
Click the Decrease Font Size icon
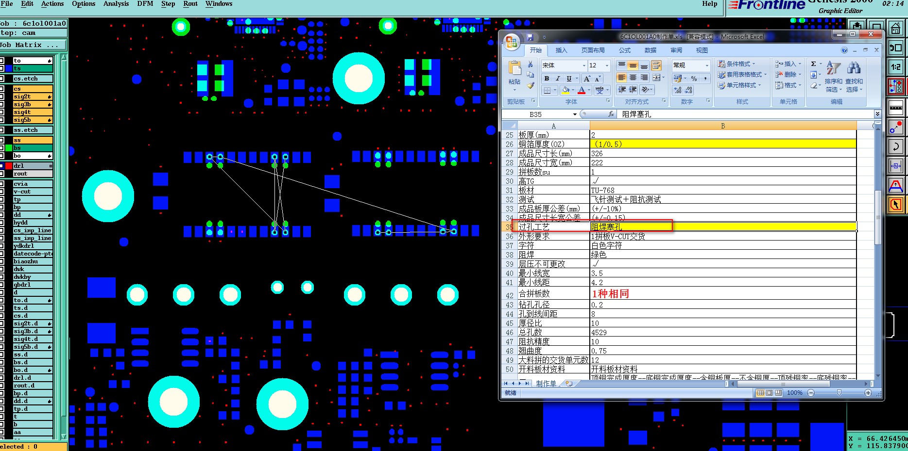coord(598,79)
